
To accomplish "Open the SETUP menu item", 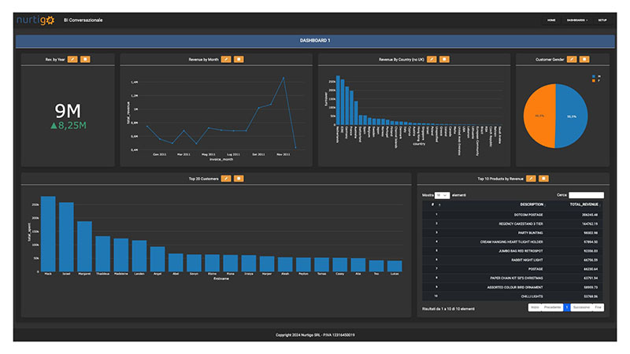I will pos(602,20).
